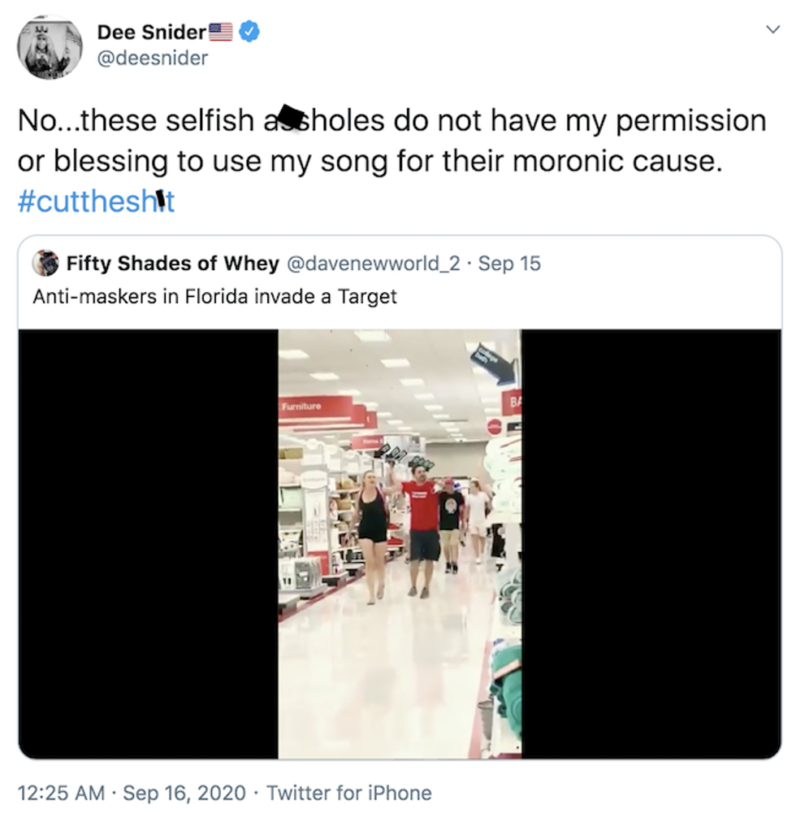Play the Target store video
The height and width of the screenshot is (818, 796).
tap(400, 543)
